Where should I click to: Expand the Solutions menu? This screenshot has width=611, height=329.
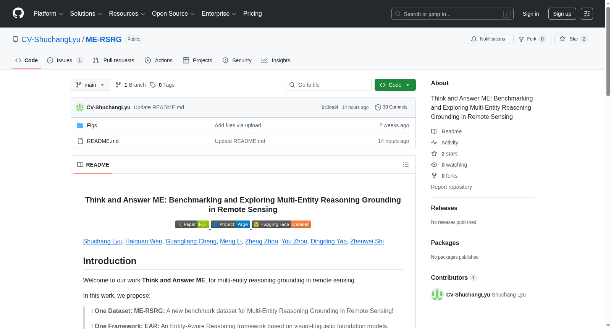(x=86, y=14)
